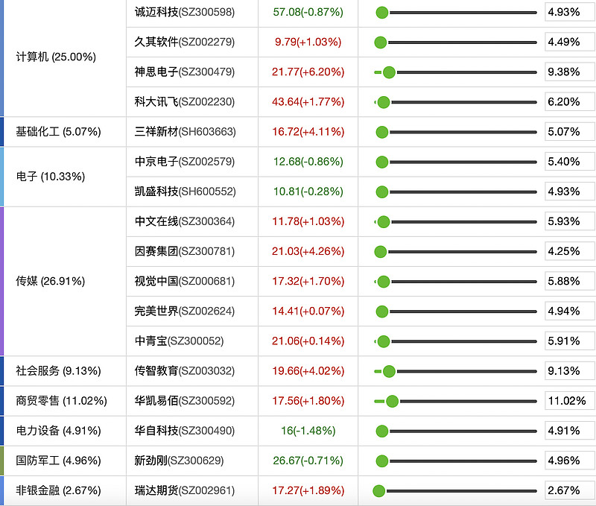The width and height of the screenshot is (596, 506).
Task: Open stock 三祥新材(SH603663)
Action: tap(185, 132)
